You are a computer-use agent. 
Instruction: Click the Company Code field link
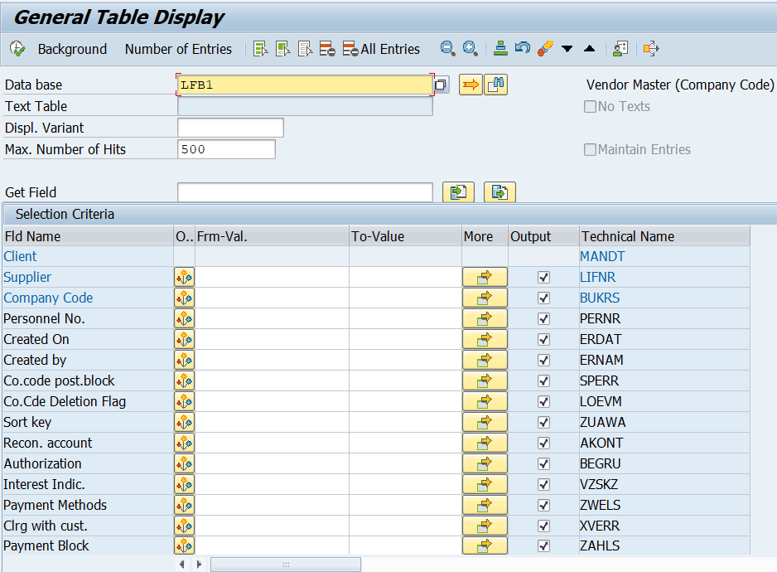click(x=48, y=298)
